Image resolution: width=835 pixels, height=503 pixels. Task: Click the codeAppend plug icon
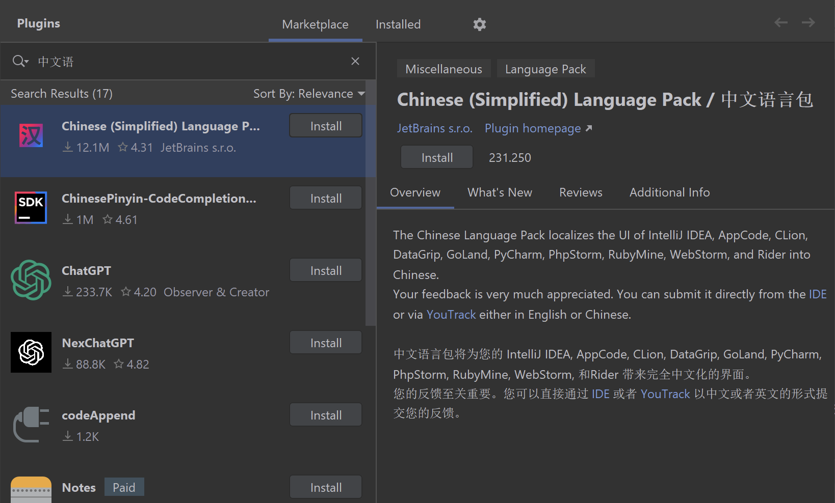tap(31, 425)
